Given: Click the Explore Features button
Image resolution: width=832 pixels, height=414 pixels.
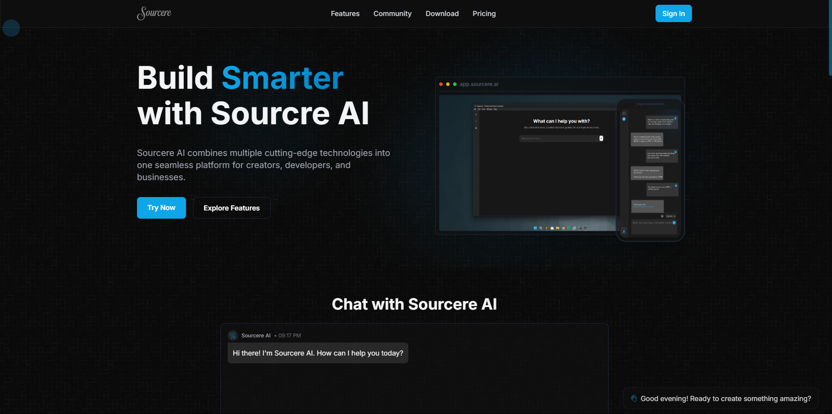Looking at the screenshot, I should coord(232,208).
